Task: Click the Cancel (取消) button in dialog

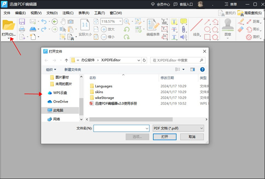Action: coord(192,137)
